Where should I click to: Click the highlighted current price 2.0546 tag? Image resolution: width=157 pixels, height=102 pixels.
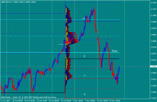coord(153,67)
